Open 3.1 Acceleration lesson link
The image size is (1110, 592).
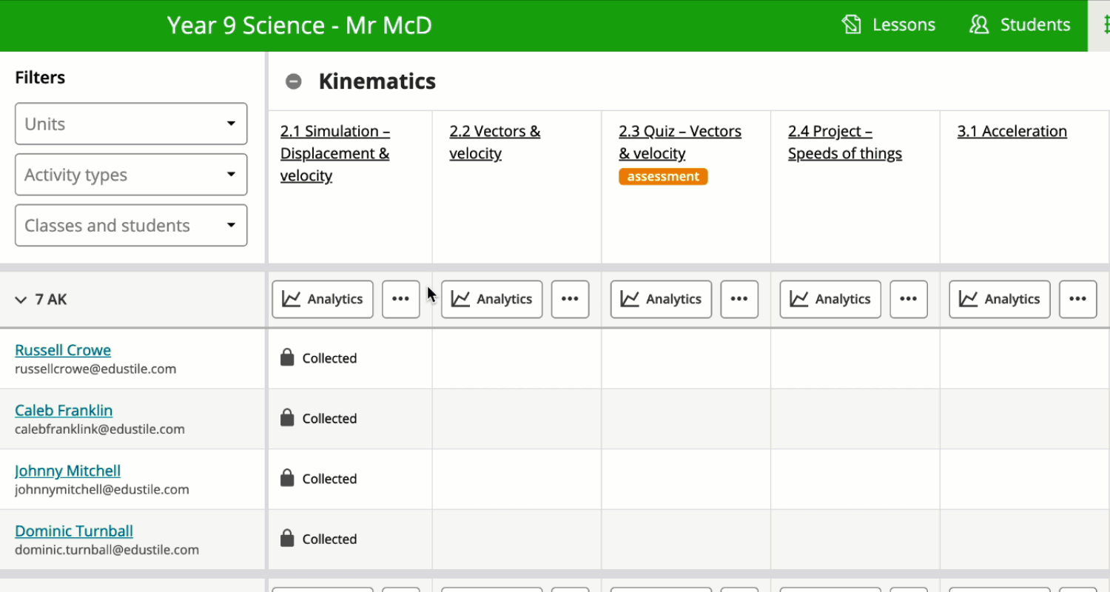tap(1012, 131)
